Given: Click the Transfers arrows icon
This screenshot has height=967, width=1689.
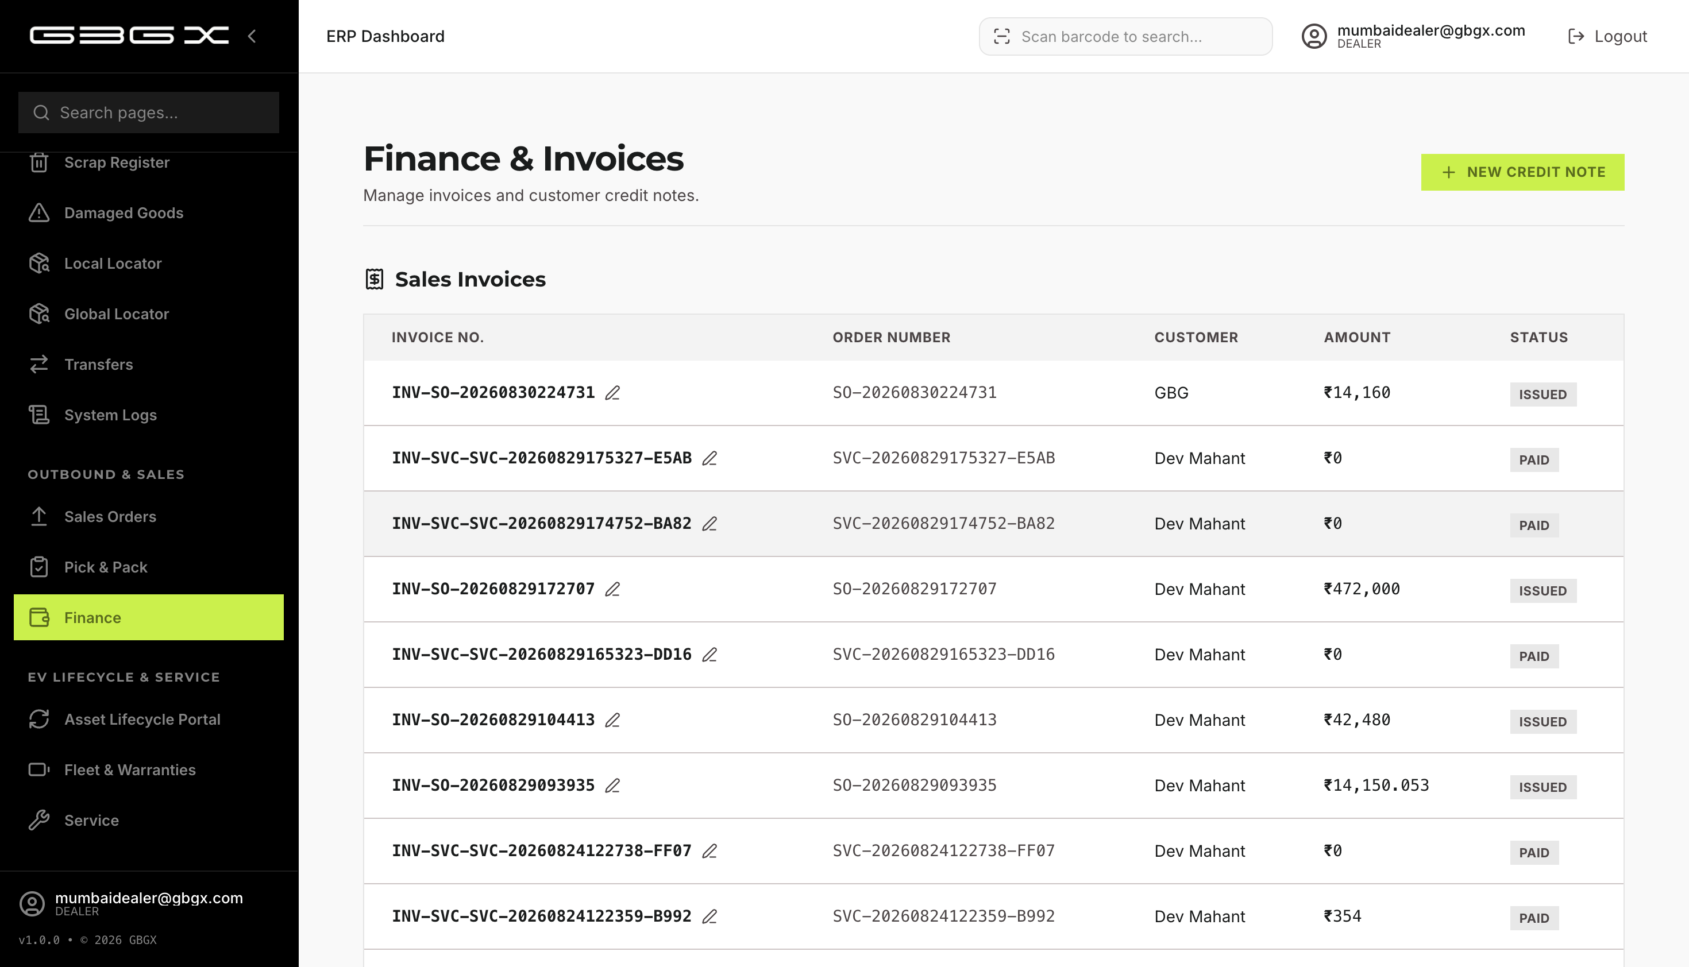Looking at the screenshot, I should coord(39,364).
